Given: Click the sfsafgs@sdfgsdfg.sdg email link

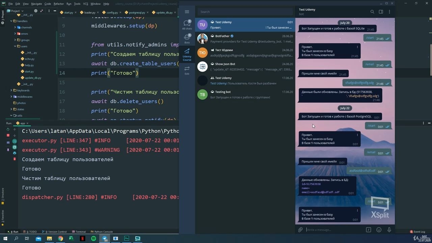Looking at the screenshot, I should pyautogui.click(x=359, y=83).
